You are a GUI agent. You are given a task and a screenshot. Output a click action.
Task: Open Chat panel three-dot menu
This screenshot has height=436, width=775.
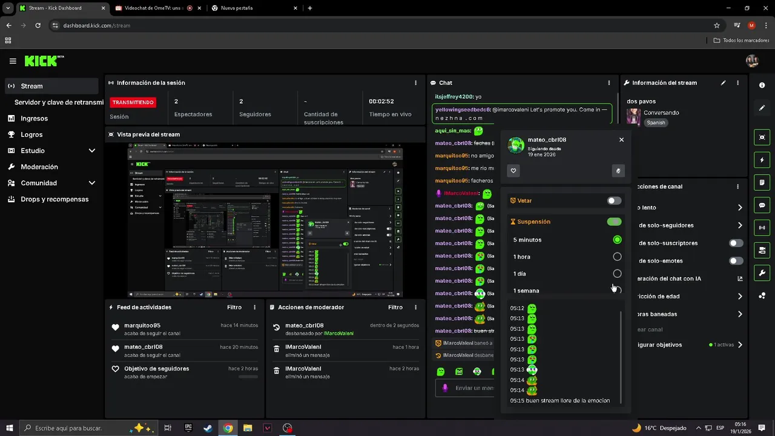[608, 83]
